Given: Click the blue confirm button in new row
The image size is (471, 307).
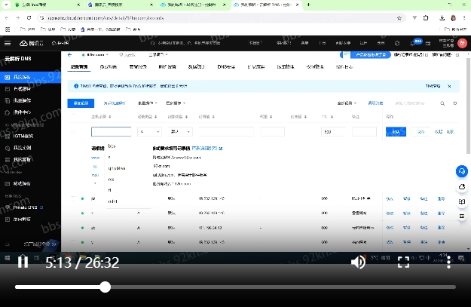Looking at the screenshot, I should [396, 132].
